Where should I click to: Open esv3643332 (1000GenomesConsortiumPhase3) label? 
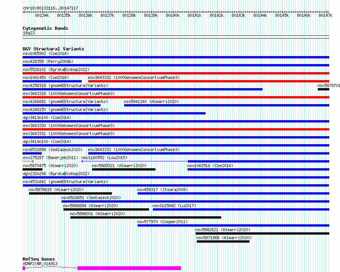pyautogui.click(x=134, y=77)
